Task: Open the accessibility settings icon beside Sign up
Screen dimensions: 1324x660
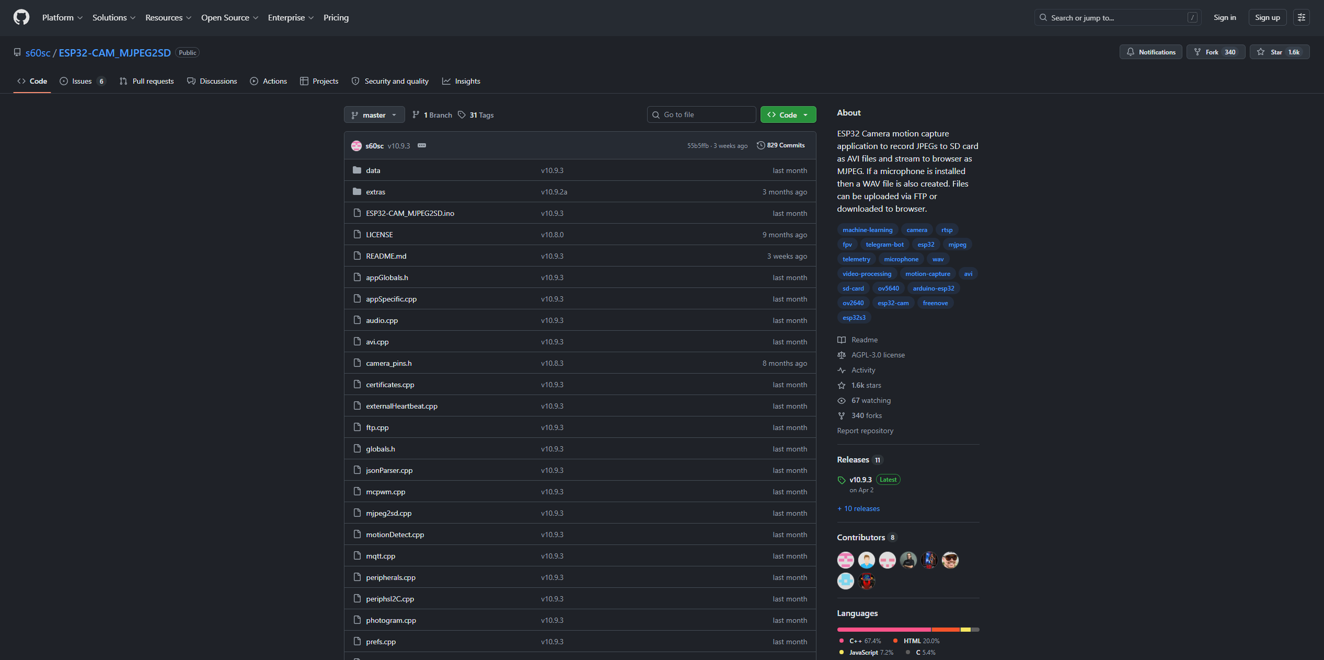Action: (x=1301, y=18)
